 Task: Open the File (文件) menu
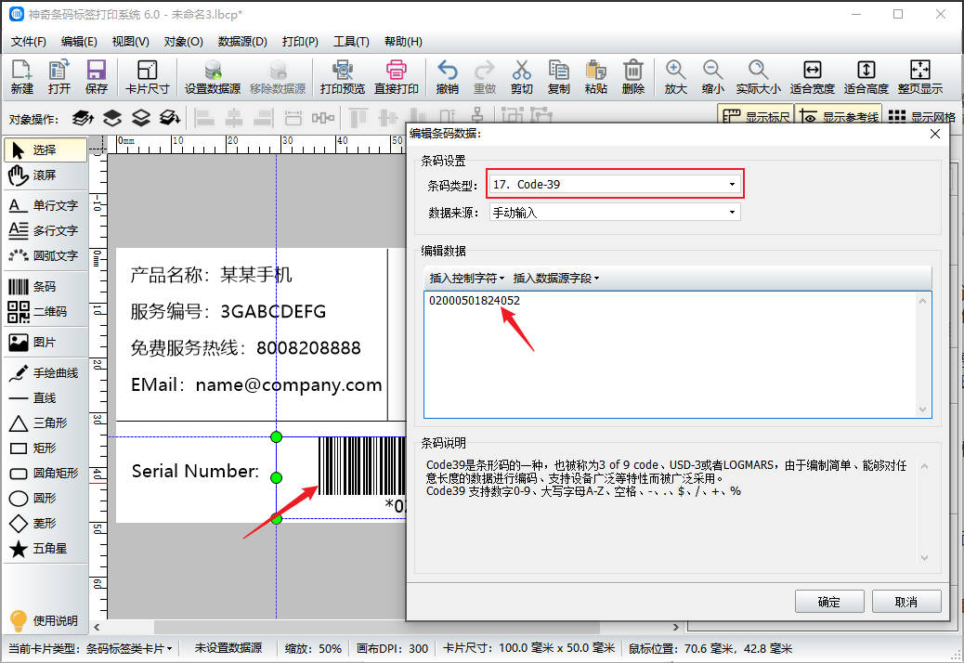[28, 42]
